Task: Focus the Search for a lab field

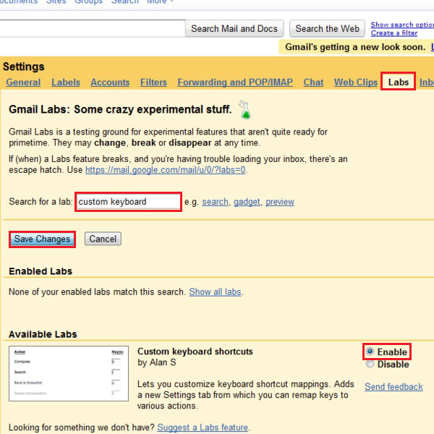Action: (128, 202)
